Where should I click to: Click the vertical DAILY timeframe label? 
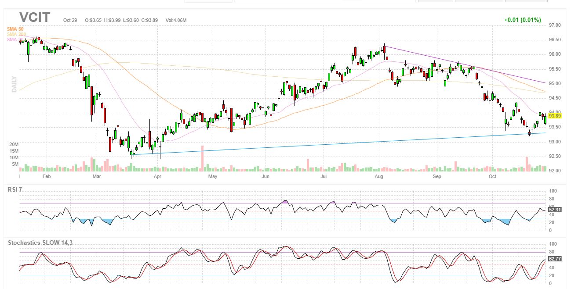14,84
